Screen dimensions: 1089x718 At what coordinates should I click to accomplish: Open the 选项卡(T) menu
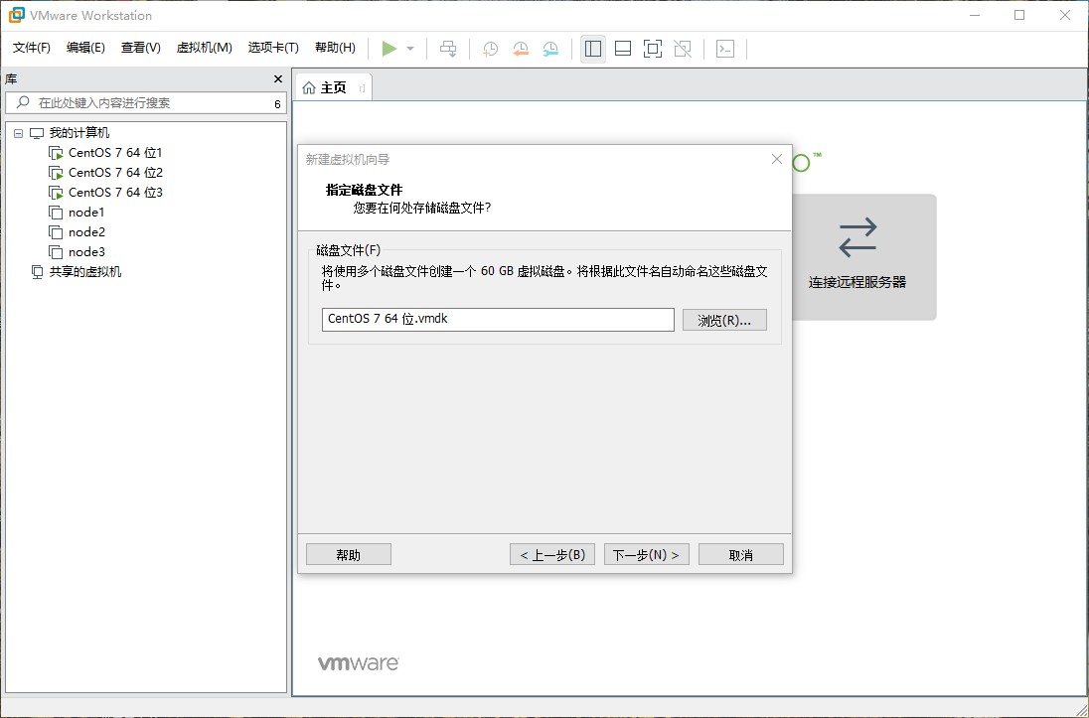[273, 48]
